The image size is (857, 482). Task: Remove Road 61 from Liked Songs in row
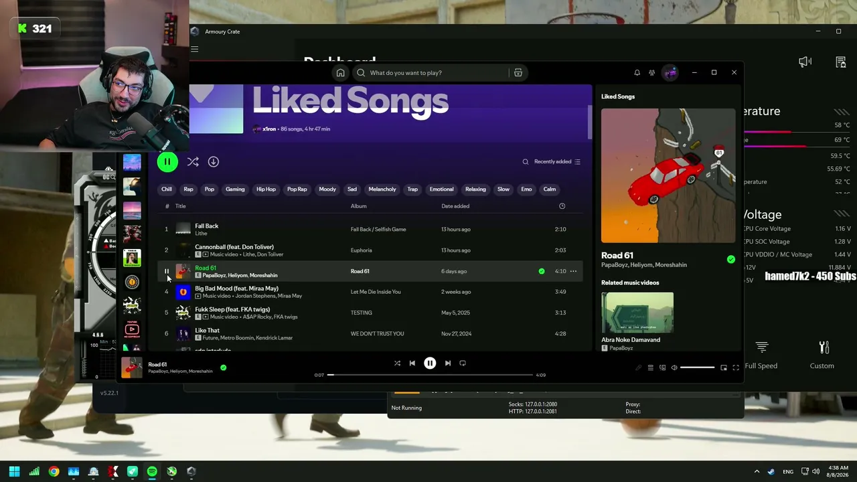[x=542, y=271]
